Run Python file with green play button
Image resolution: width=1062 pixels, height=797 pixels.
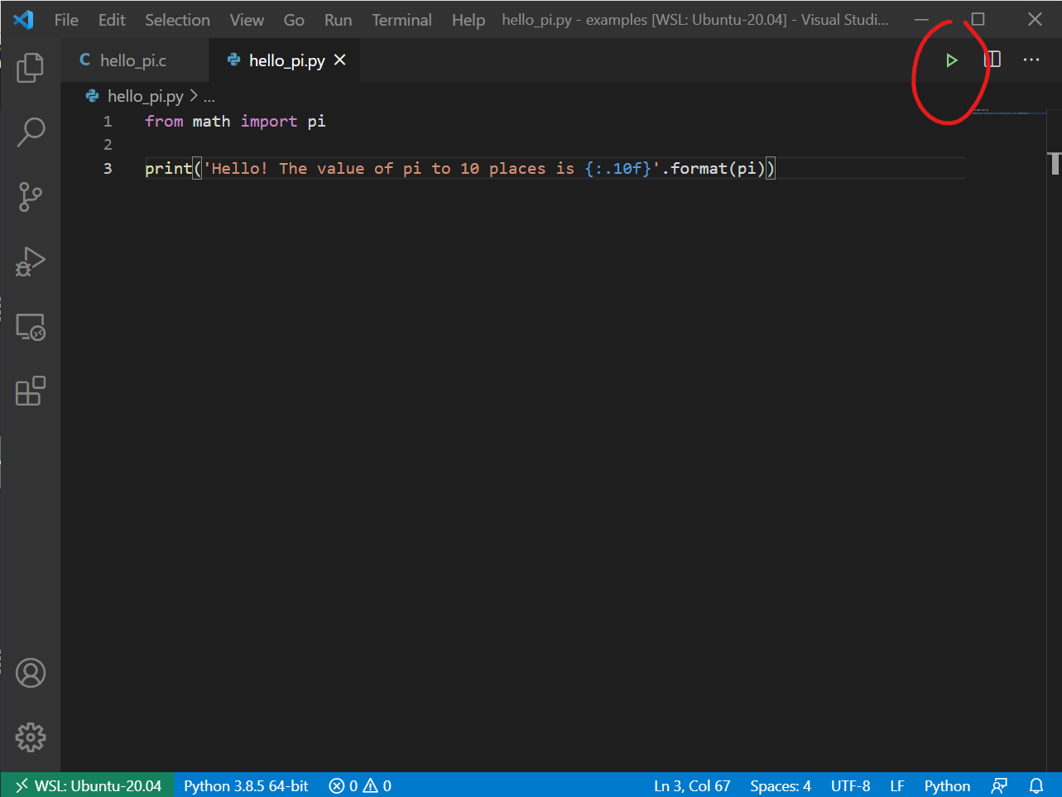952,60
